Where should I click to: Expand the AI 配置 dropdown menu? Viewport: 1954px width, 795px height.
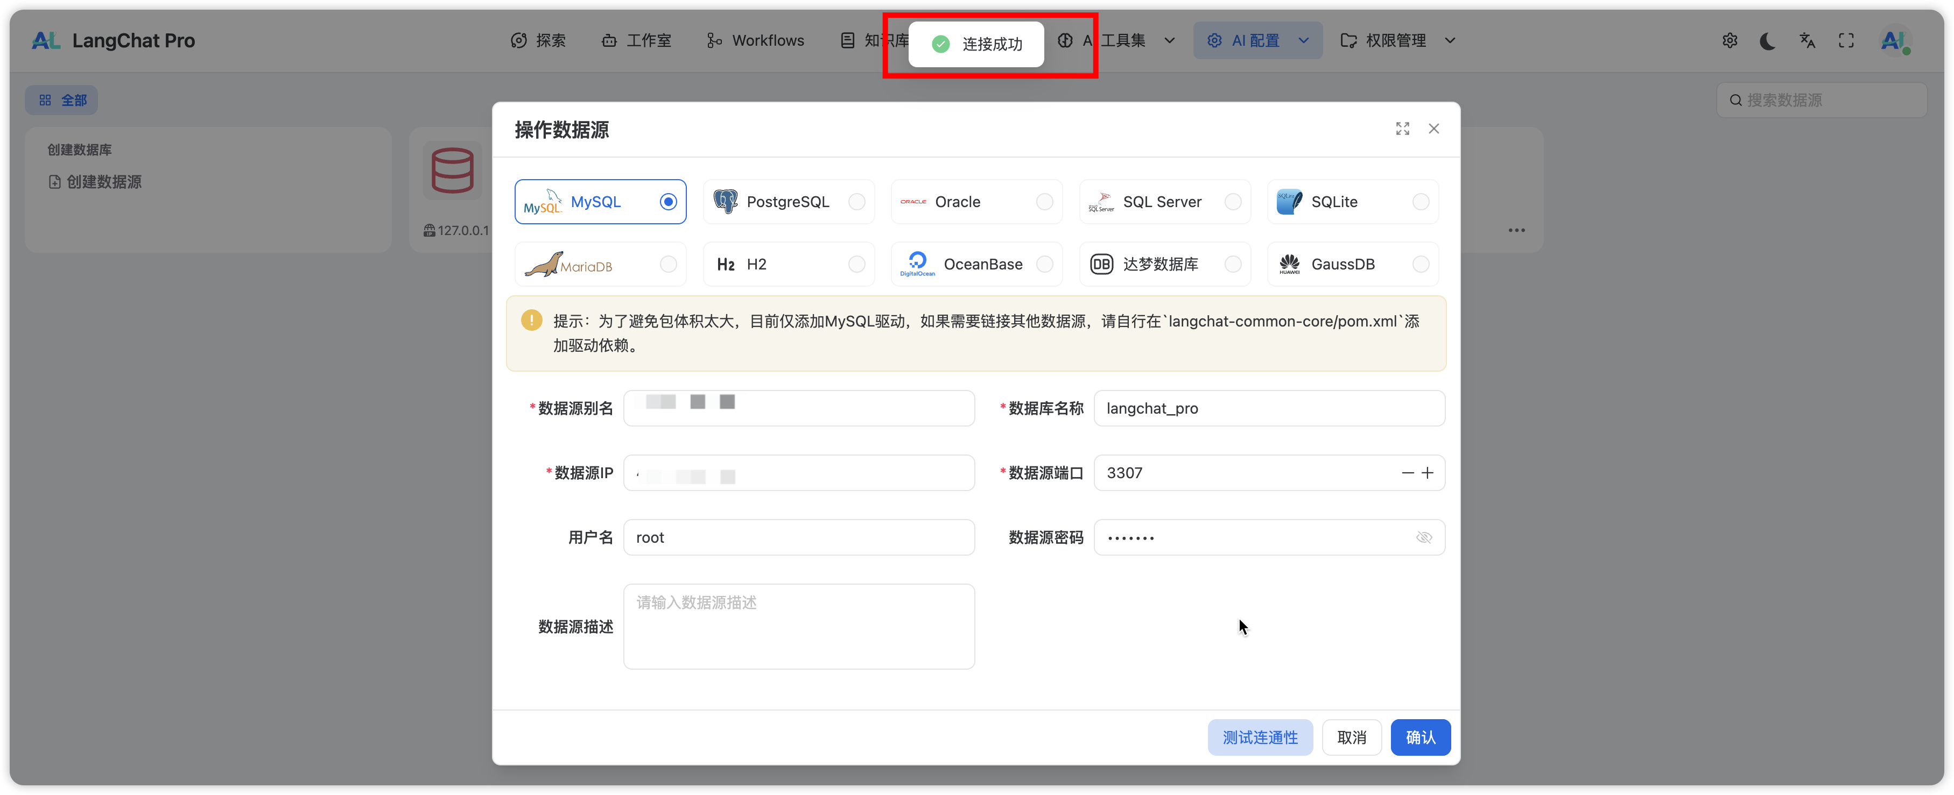click(1303, 41)
